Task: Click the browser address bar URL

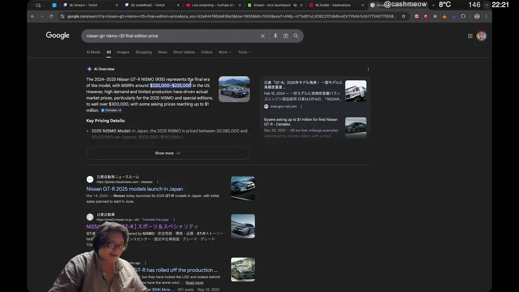Action: click(232, 16)
